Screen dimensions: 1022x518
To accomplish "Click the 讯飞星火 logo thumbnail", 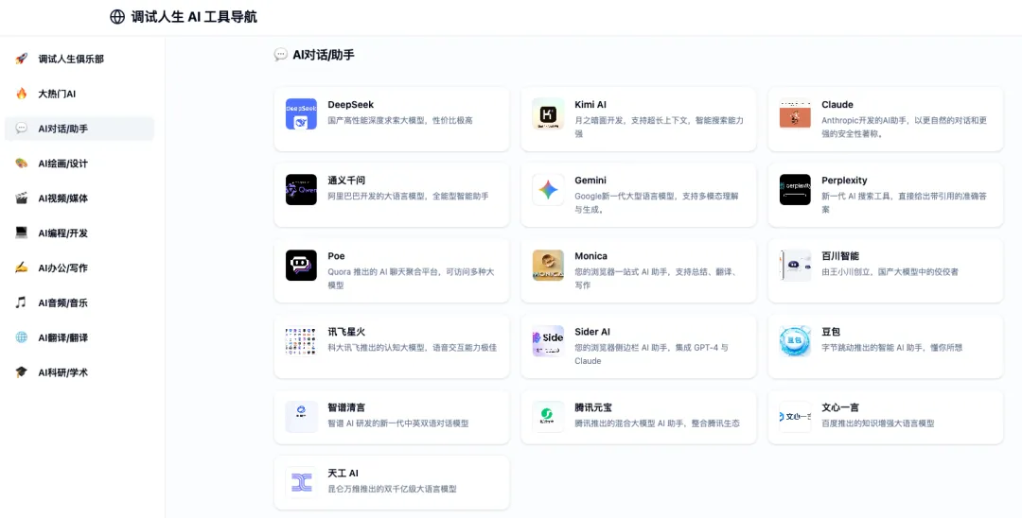I will point(301,341).
